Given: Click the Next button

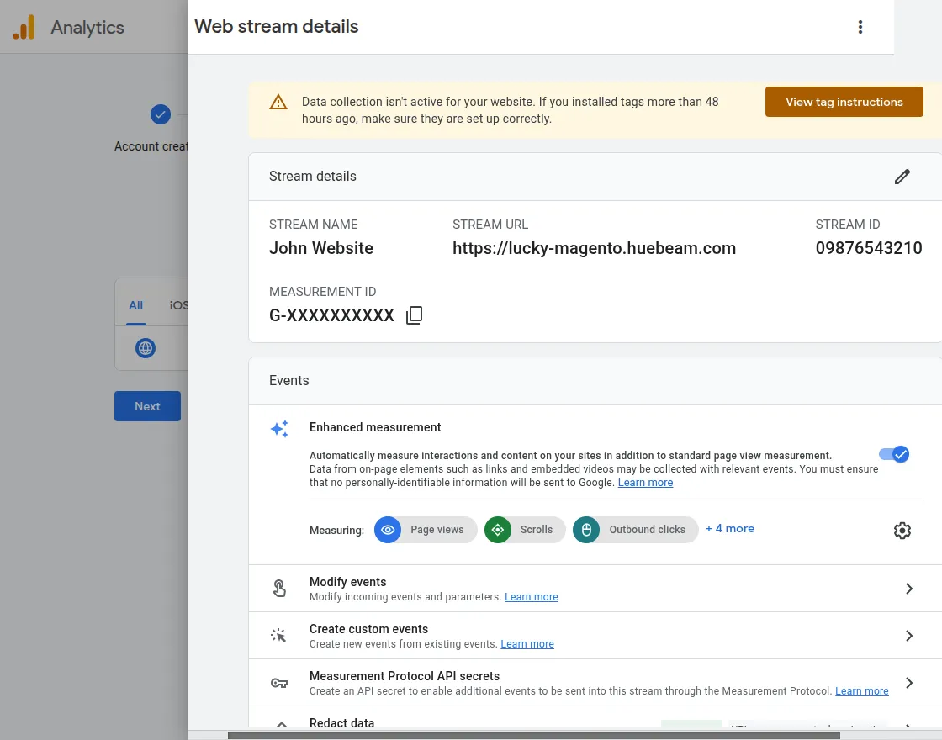Looking at the screenshot, I should tap(148, 407).
